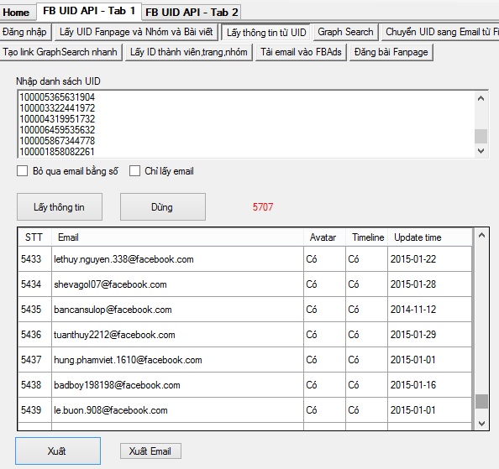Open FB UID API - Tab 2

point(192,13)
